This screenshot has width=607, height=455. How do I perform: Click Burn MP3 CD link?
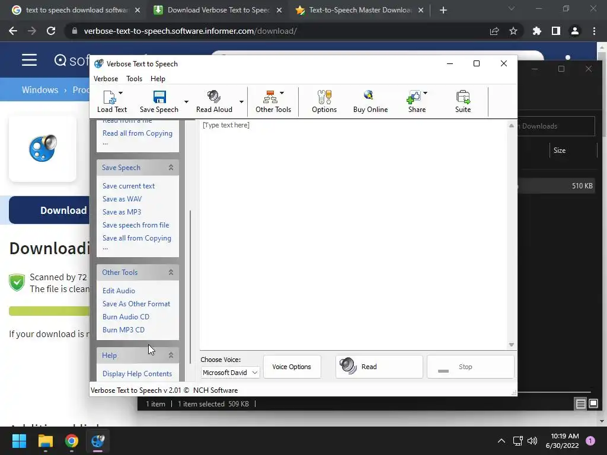(123, 329)
